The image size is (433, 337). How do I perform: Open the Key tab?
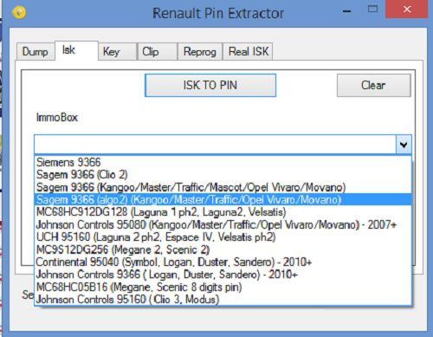point(118,52)
